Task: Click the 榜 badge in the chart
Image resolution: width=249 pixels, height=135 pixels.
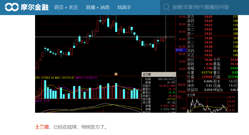Action: point(116,74)
